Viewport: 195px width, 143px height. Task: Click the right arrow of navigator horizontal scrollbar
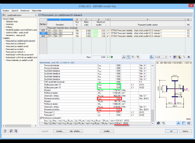36,126
